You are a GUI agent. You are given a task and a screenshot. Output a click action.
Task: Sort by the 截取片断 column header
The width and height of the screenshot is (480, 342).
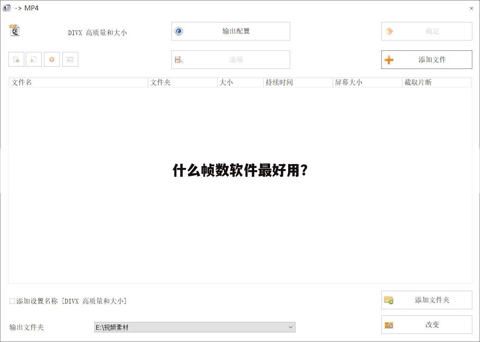(437, 82)
